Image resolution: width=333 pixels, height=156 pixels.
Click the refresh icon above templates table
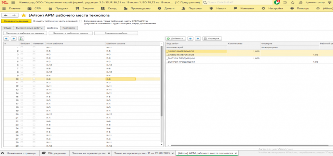[20, 38]
